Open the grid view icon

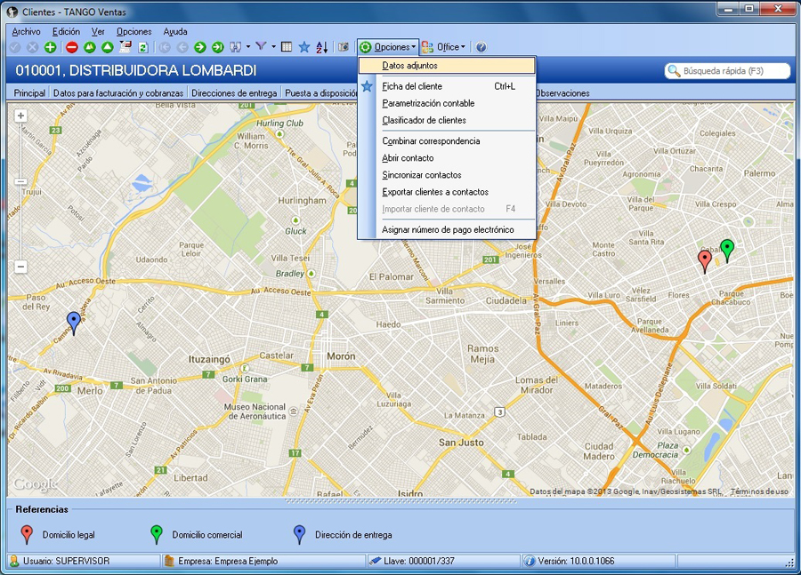(287, 47)
